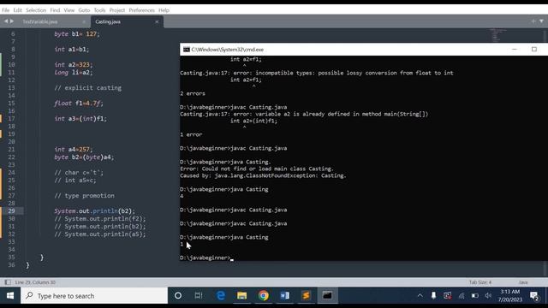The image size is (548, 308).
Task: Open the Help menu
Action: [164, 10]
